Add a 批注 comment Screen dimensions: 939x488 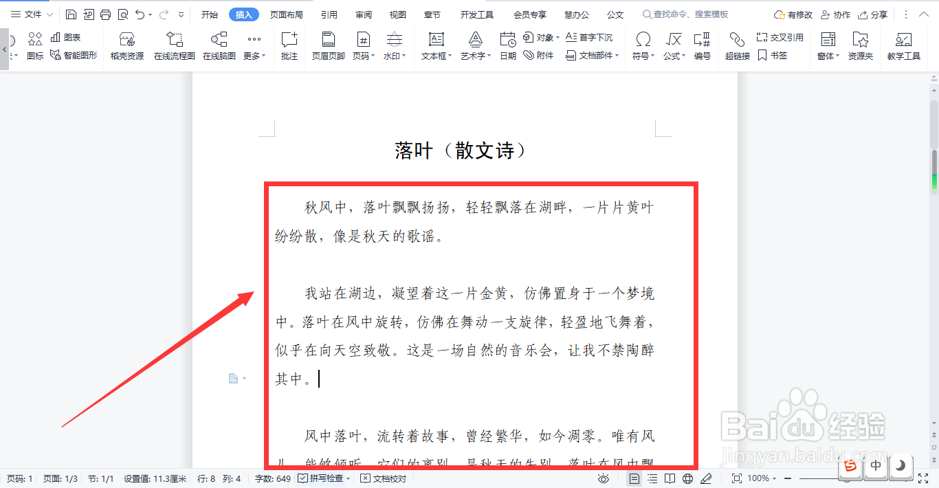(289, 46)
